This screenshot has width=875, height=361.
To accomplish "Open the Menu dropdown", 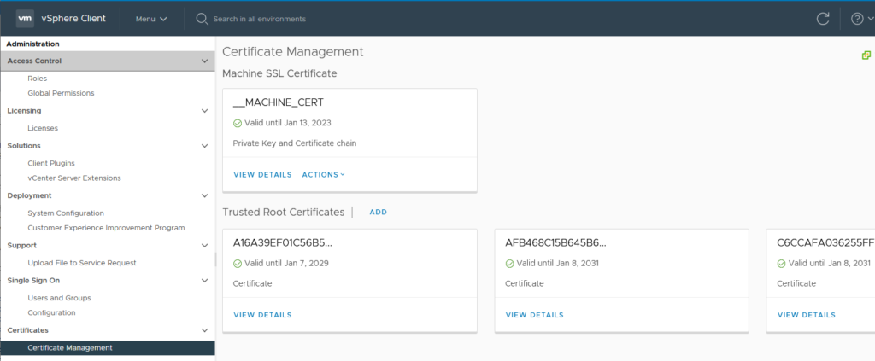I will click(x=151, y=19).
